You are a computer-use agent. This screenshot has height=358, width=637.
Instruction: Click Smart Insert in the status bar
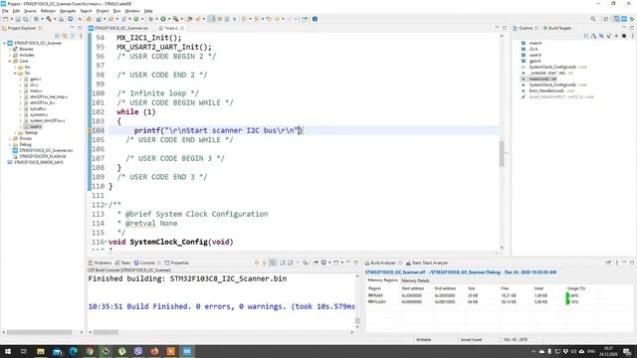471,340
